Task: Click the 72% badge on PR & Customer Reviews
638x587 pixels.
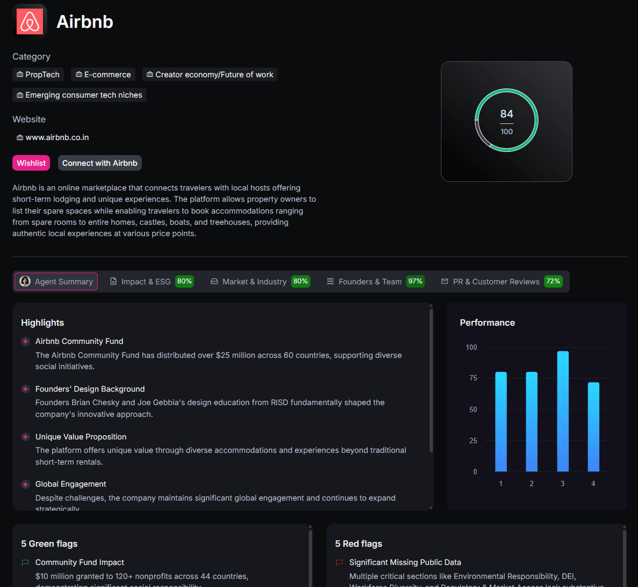Action: 553,281
